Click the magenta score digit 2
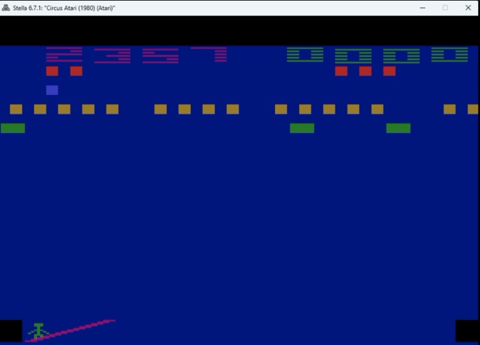The height and width of the screenshot is (345, 480). point(64,54)
